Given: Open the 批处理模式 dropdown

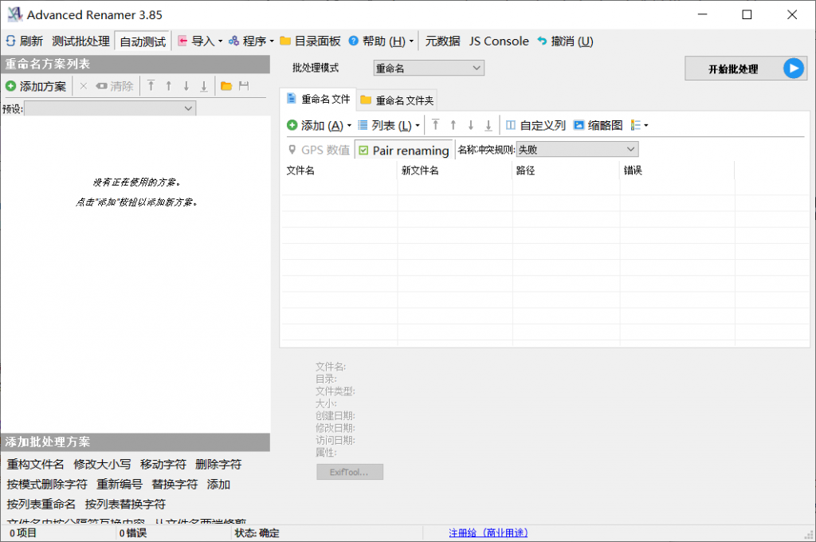Looking at the screenshot, I should point(428,68).
